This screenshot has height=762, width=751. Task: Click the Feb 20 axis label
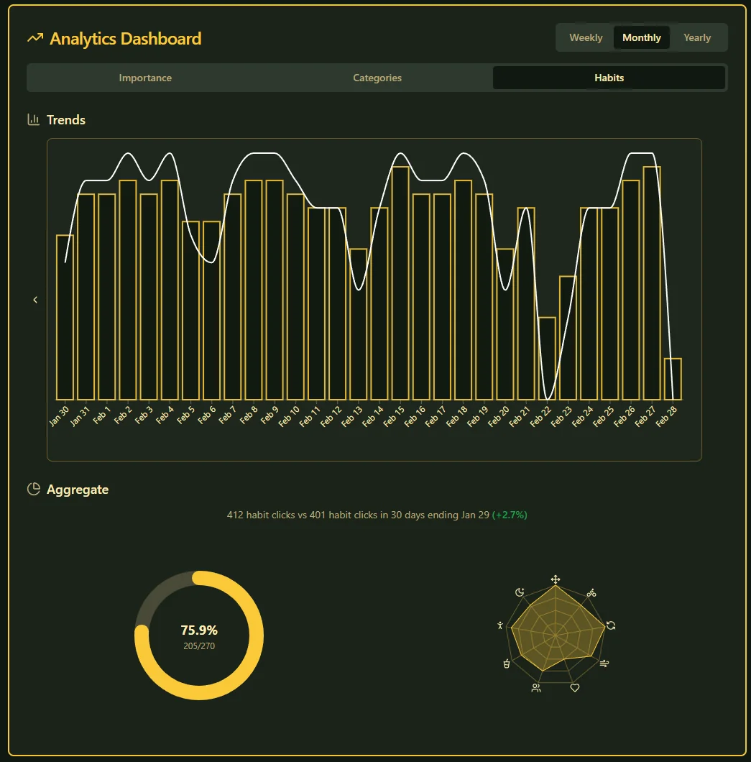tap(498, 416)
